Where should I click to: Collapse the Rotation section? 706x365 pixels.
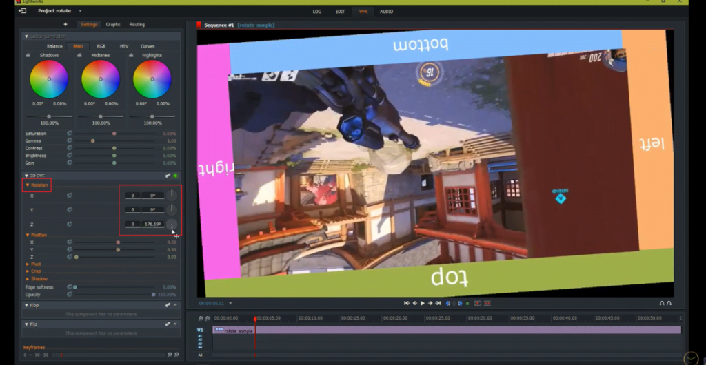pyautogui.click(x=28, y=185)
